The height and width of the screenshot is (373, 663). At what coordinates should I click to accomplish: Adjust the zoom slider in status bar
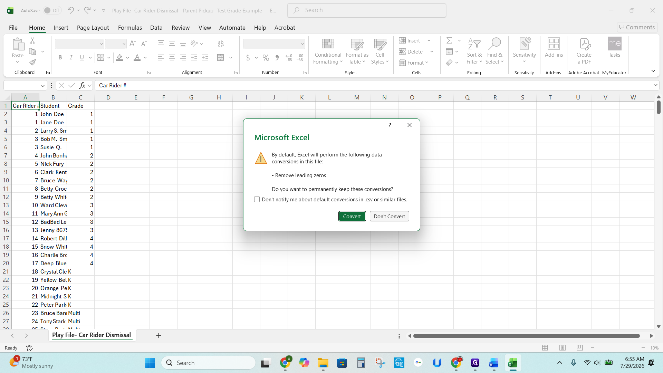(x=618, y=348)
